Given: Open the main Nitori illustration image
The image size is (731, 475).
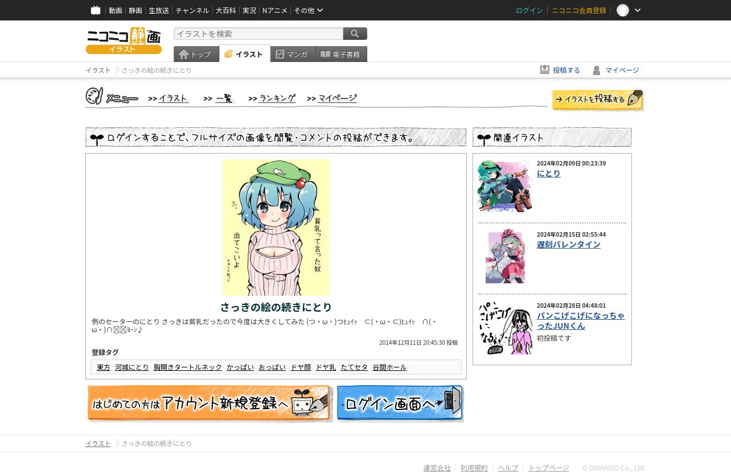Looking at the screenshot, I should coord(276,227).
